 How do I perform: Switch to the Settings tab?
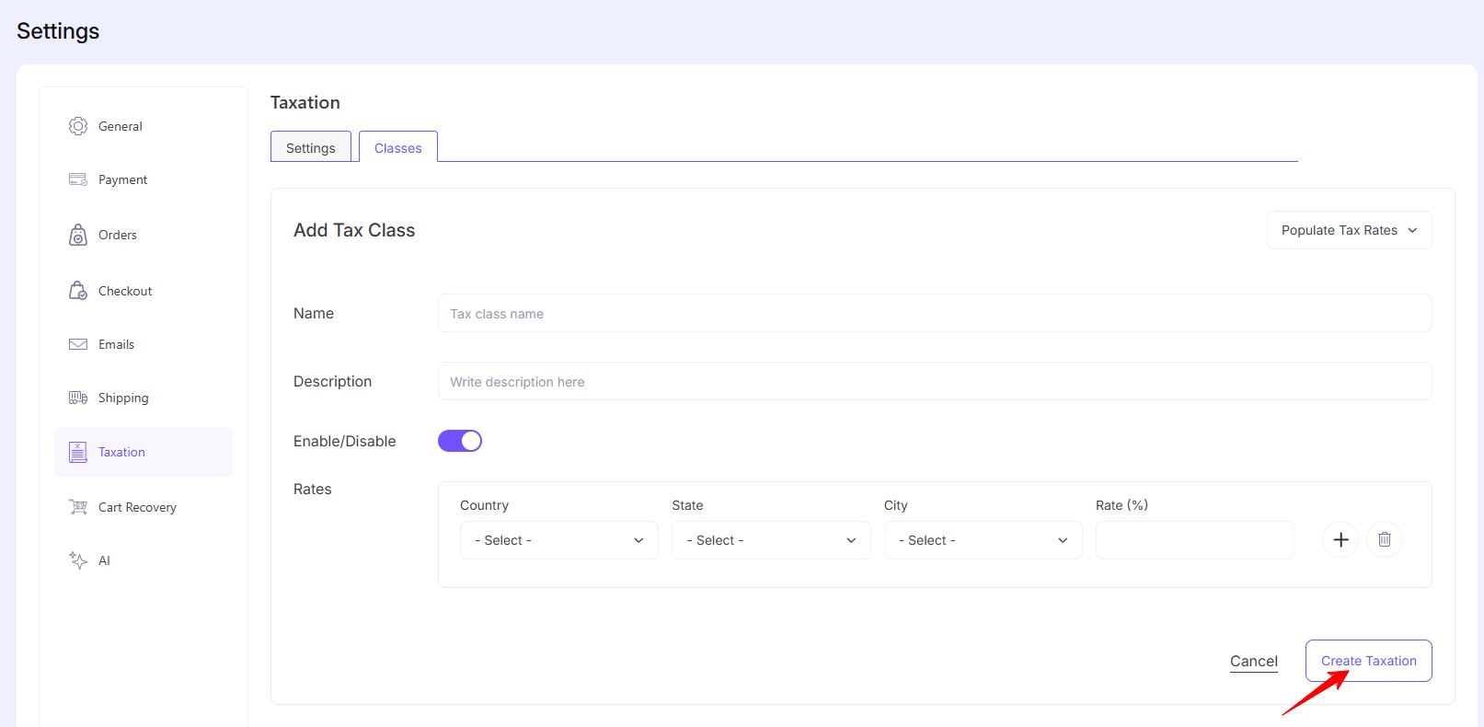(311, 147)
